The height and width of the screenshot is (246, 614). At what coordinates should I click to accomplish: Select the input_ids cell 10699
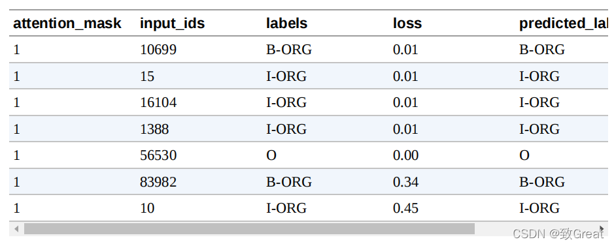pyautogui.click(x=158, y=50)
